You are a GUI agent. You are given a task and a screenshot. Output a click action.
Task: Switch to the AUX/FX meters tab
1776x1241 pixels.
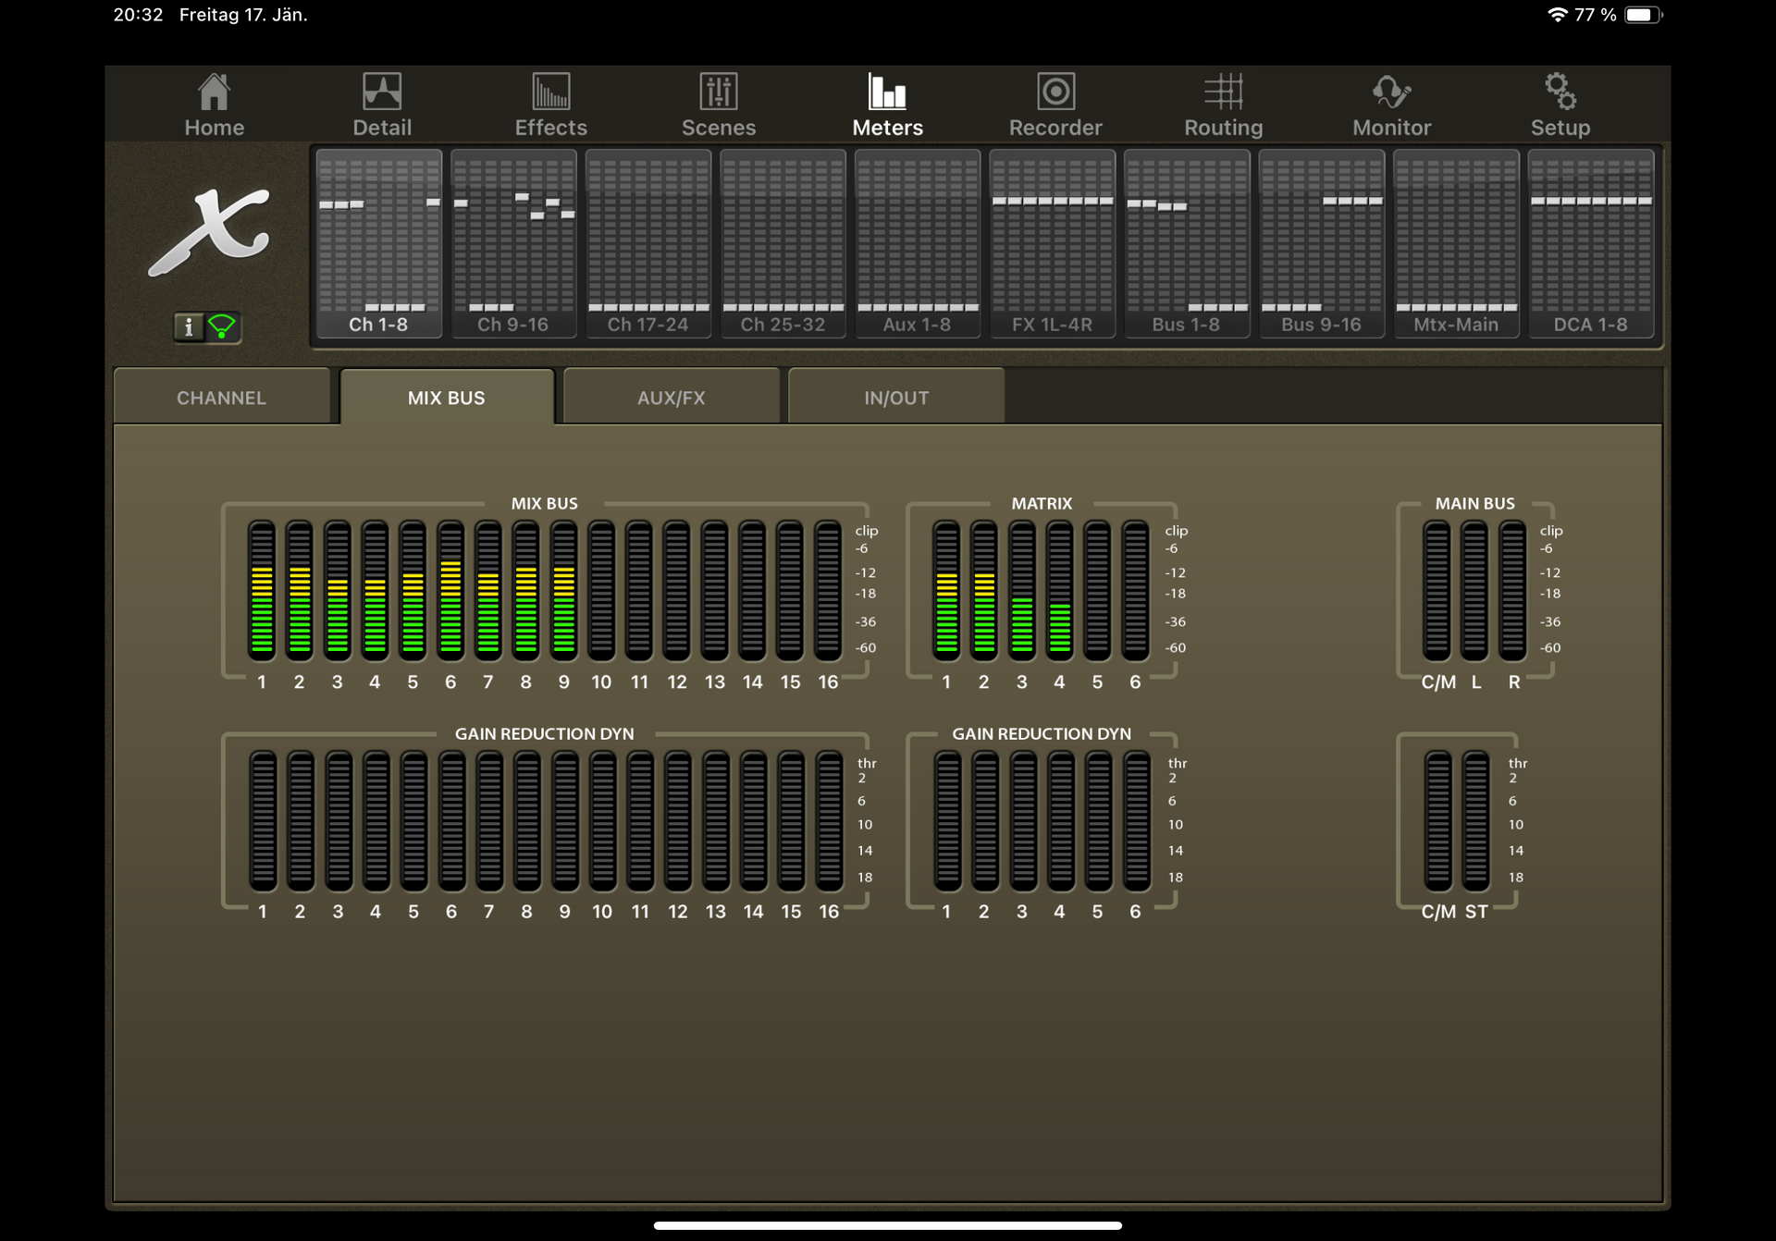672,397
